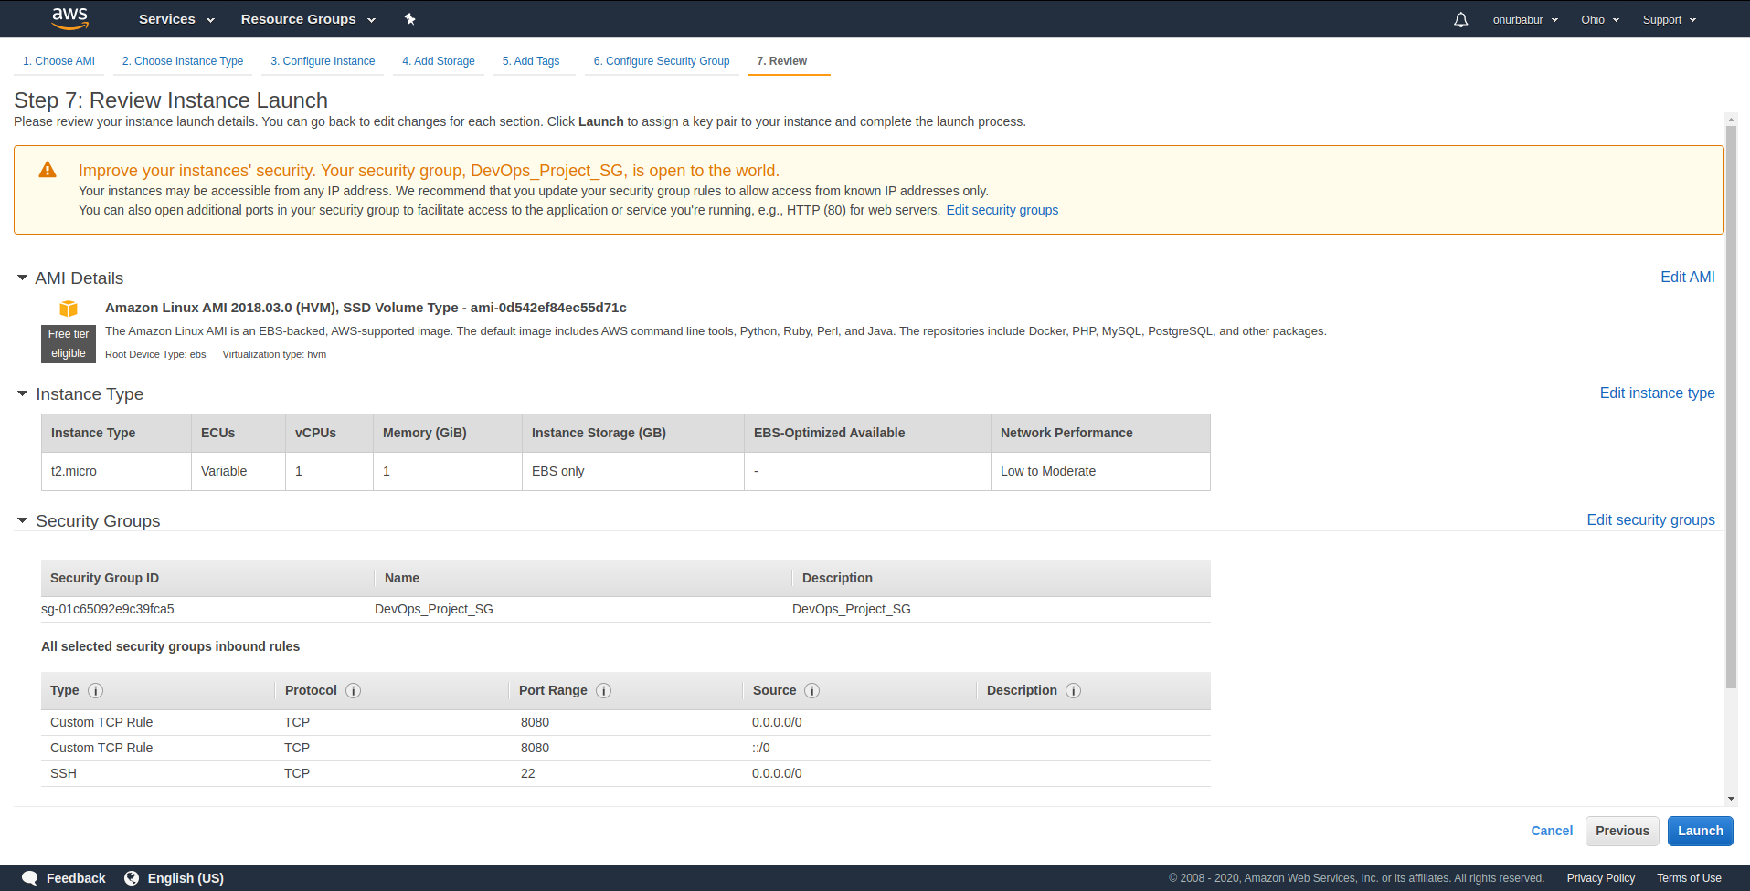Click info icon next to Port Range
The image size is (1750, 891).
(x=603, y=691)
